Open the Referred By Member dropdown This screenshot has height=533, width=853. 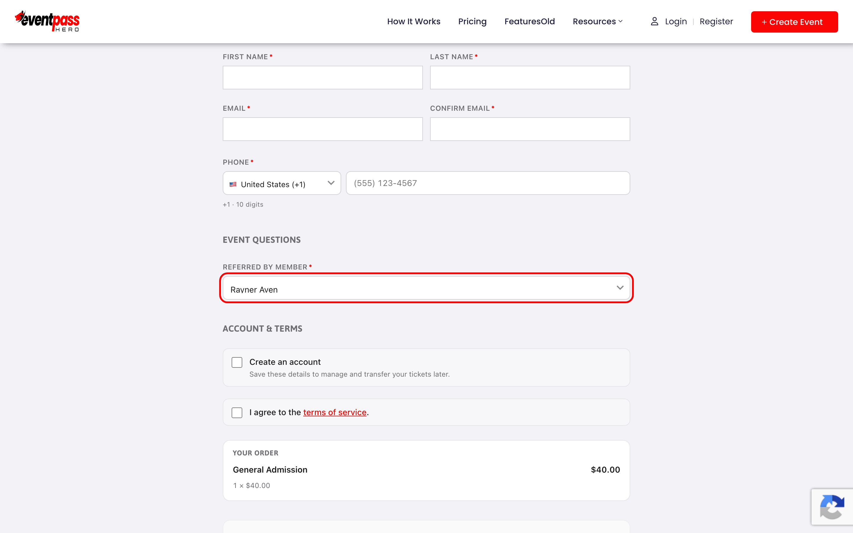point(426,288)
